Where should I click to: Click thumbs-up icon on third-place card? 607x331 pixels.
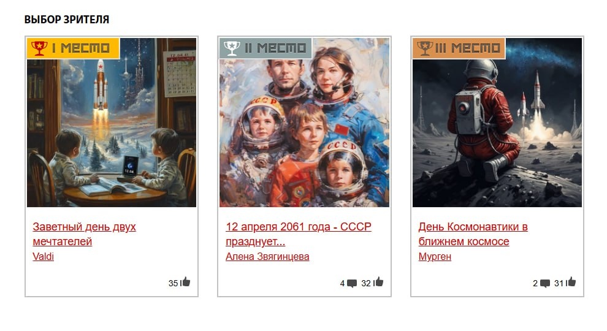tap(571, 282)
